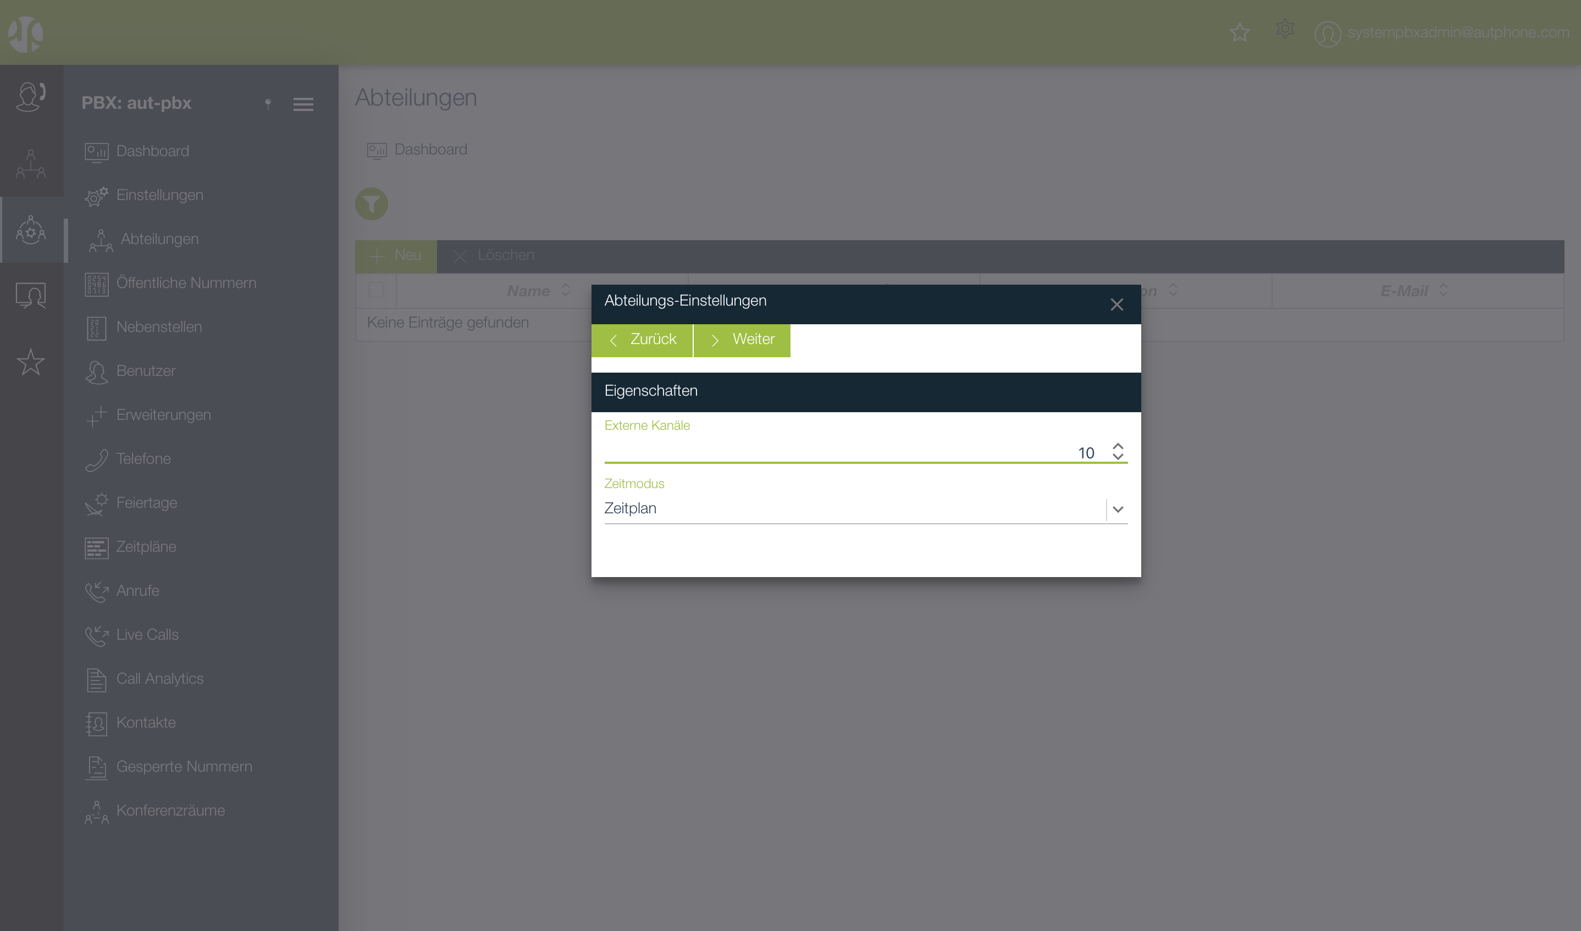Tick the select-all checkbox in table header
1581x931 pixels.
(376, 290)
